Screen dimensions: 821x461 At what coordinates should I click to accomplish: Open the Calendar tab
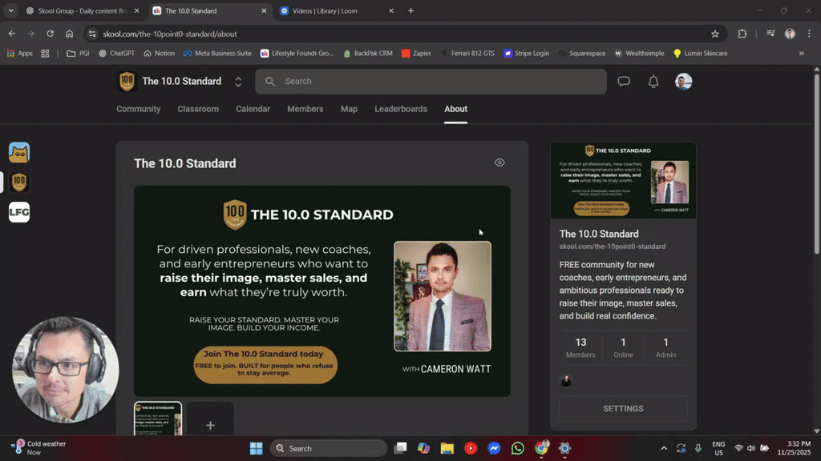tap(253, 109)
